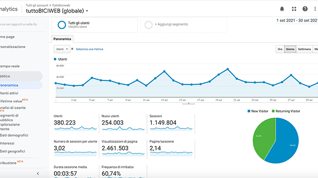Screen dimensions: 318x178
Task: Click the Utenti legend blue dot
Action: tap(55, 59)
